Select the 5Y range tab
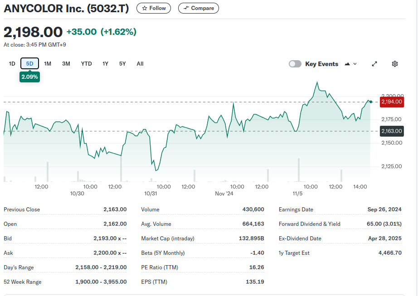The width and height of the screenshot is (418, 296). click(122, 64)
